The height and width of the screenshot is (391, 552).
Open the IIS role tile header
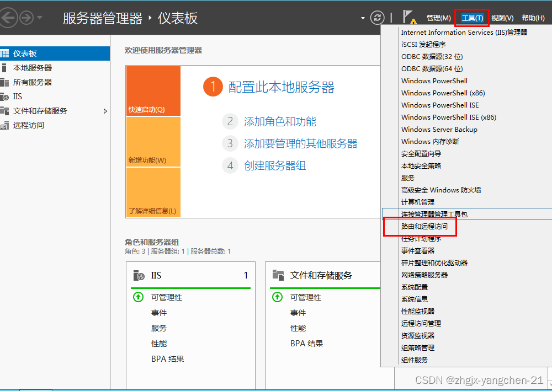pyautogui.click(x=190, y=275)
